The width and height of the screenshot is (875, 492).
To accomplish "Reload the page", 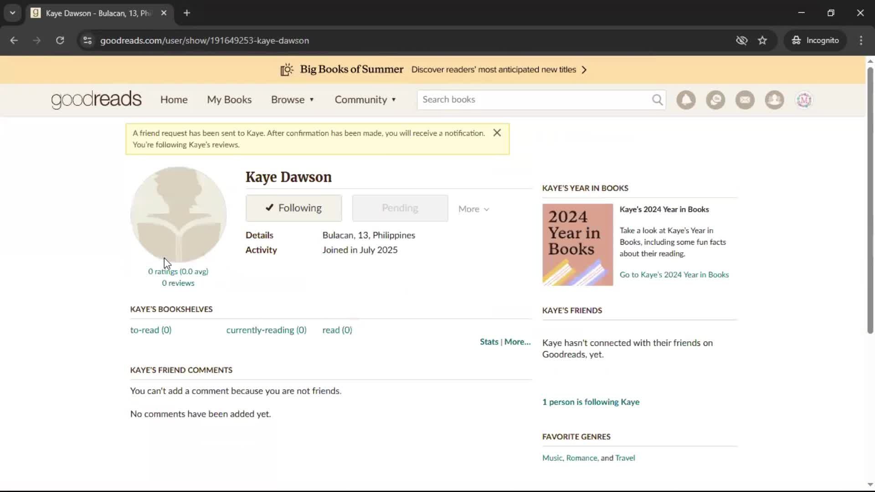I will [60, 41].
